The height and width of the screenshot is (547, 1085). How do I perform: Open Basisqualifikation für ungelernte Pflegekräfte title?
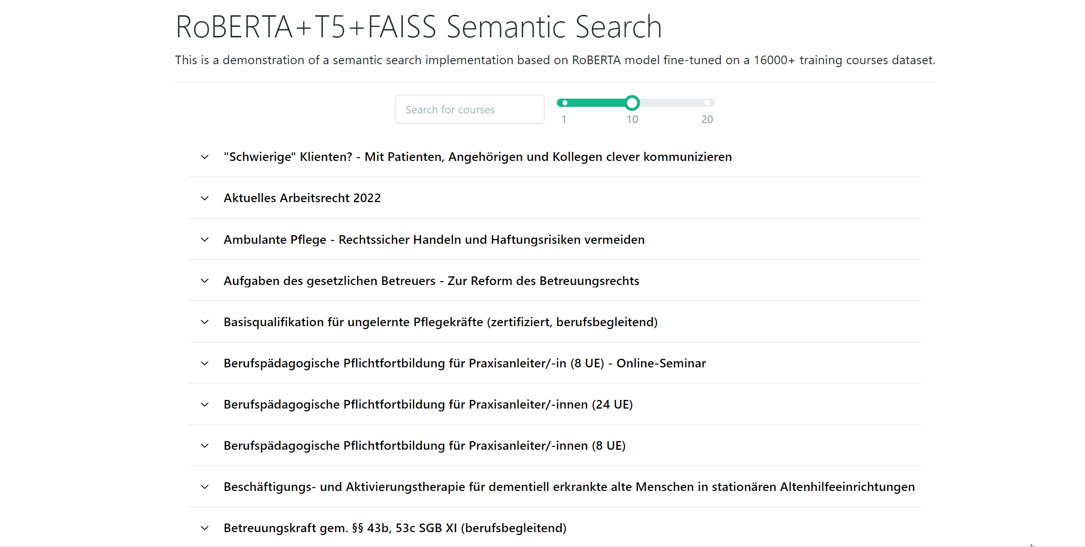point(440,322)
